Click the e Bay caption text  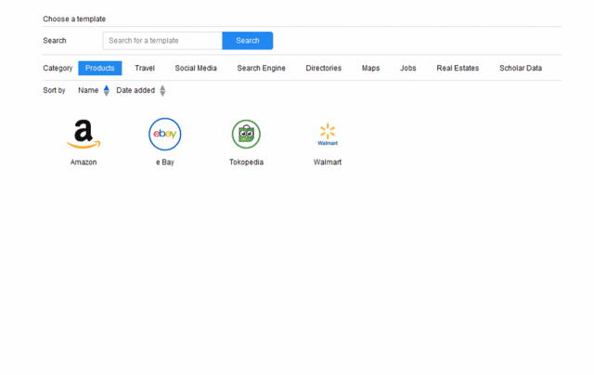(x=165, y=162)
